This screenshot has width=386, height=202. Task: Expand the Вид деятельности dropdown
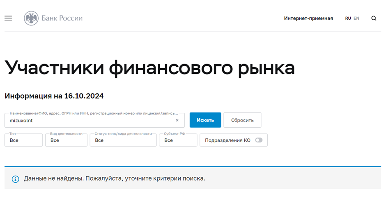coord(66,140)
